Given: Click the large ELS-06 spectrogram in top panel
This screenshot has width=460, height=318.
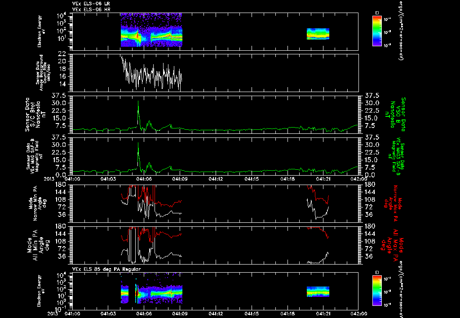Looking at the screenshot, I should [x=151, y=30].
